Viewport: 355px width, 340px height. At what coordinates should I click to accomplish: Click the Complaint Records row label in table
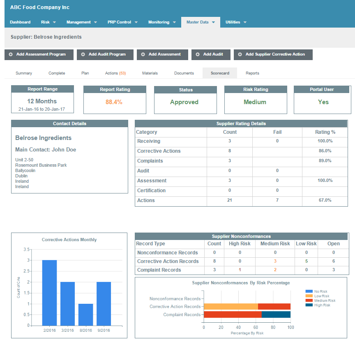[x=159, y=270]
